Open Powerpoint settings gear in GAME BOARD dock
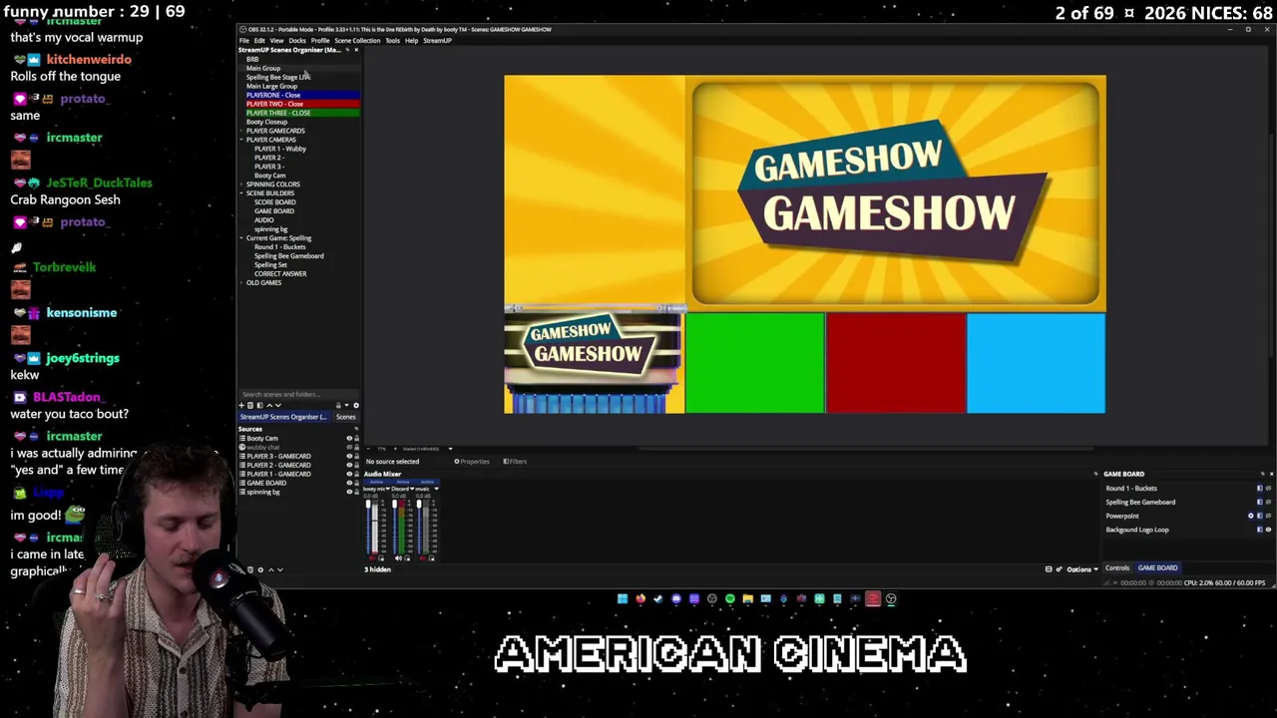 click(x=1251, y=516)
